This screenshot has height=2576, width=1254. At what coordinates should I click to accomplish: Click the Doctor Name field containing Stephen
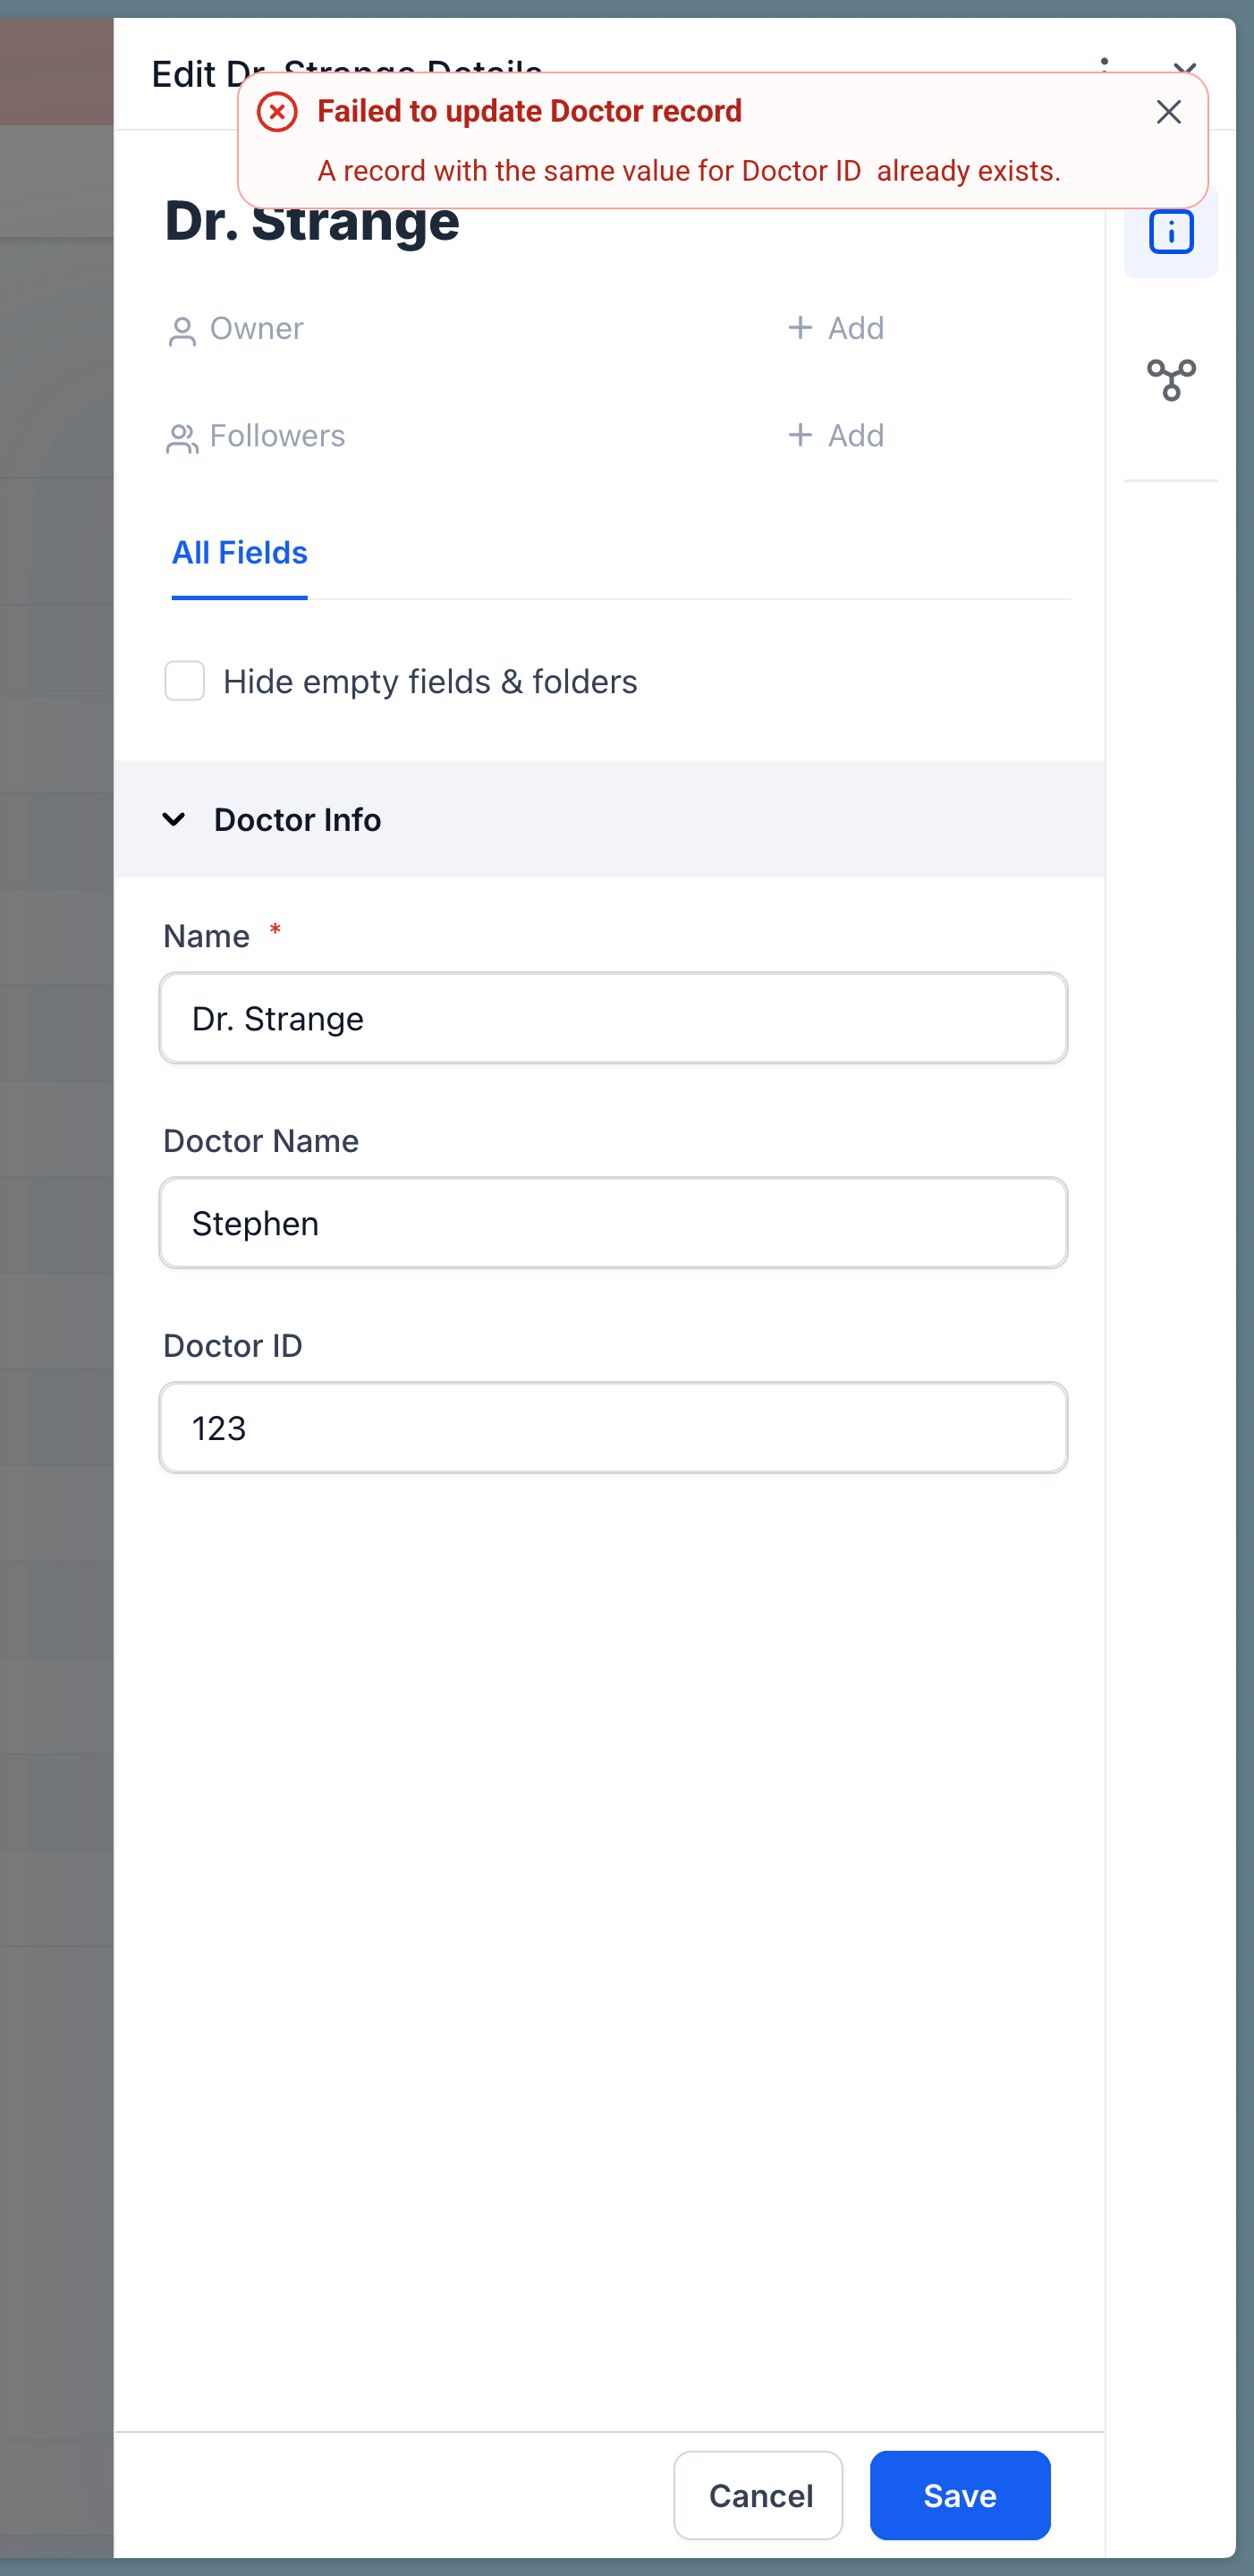613,1222
